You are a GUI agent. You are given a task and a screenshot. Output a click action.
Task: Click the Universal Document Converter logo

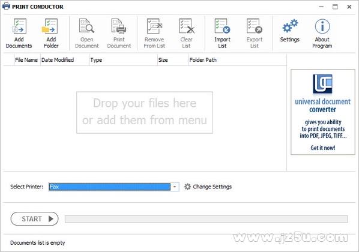(x=322, y=84)
